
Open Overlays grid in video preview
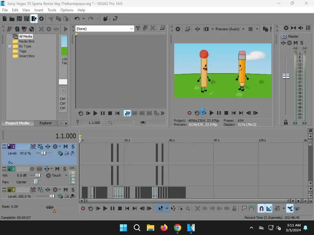(251, 29)
